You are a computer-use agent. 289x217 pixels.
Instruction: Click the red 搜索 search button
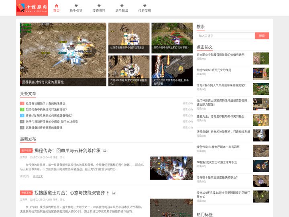262,36
